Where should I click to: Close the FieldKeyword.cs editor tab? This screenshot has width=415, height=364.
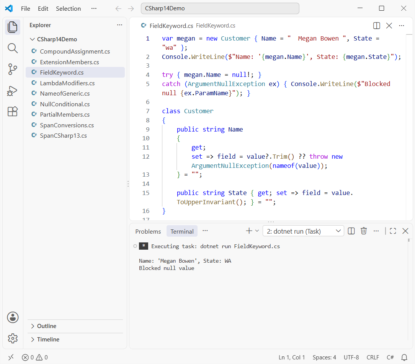[389, 26]
